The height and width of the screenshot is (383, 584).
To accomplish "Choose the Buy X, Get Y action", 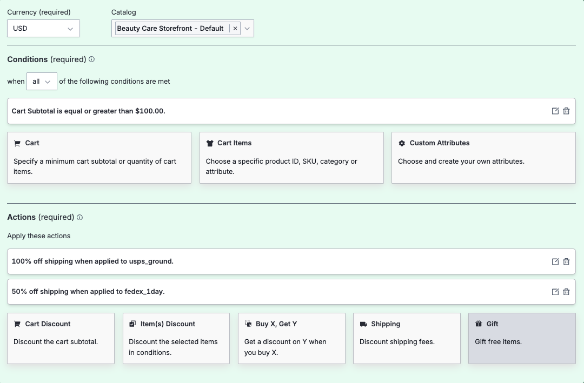I will tap(291, 338).
